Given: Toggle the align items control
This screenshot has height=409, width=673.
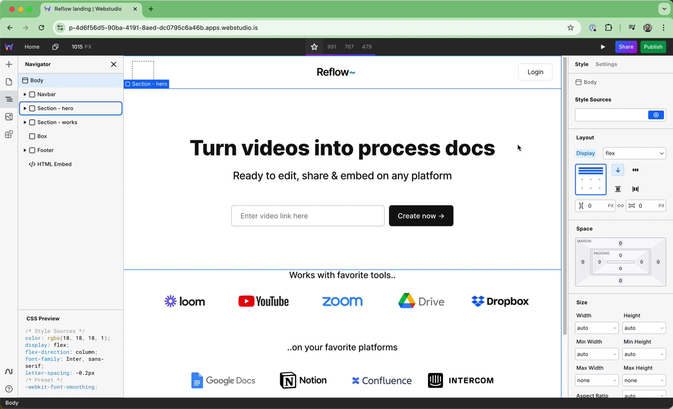Looking at the screenshot, I should coord(618,189).
